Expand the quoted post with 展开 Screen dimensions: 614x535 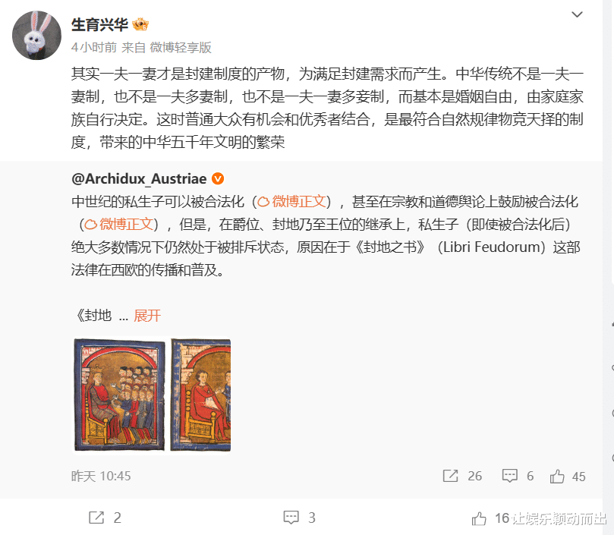coord(147,316)
